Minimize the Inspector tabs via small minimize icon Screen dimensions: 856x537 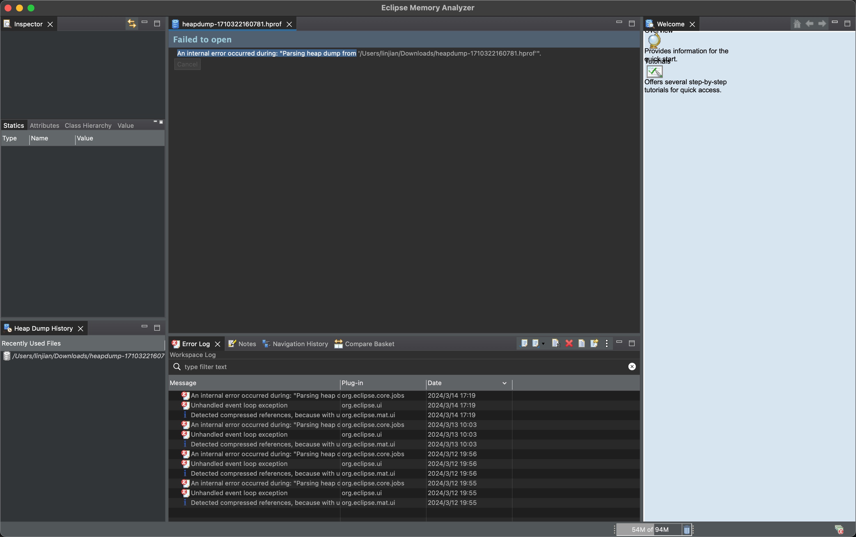pos(155,121)
